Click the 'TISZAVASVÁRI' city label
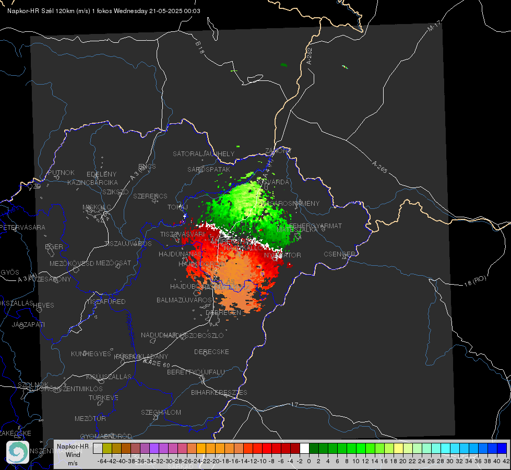This screenshot has height=470, width=511. click(183, 234)
